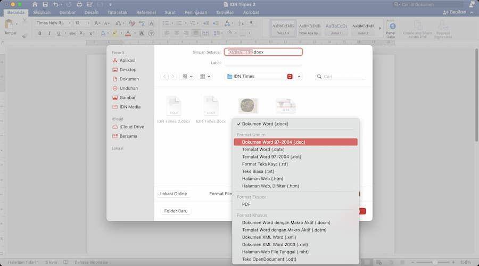Toggle underline formatting in ribbon

(59, 34)
